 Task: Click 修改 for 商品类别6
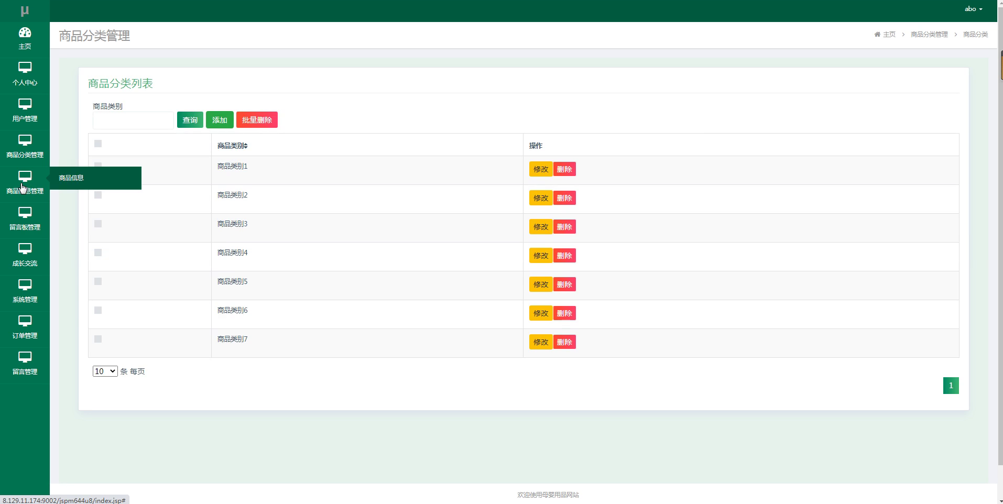[541, 313]
